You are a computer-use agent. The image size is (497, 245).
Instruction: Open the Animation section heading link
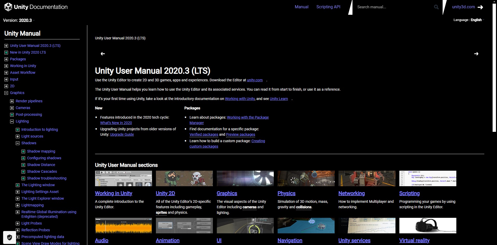pyautogui.click(x=168, y=241)
